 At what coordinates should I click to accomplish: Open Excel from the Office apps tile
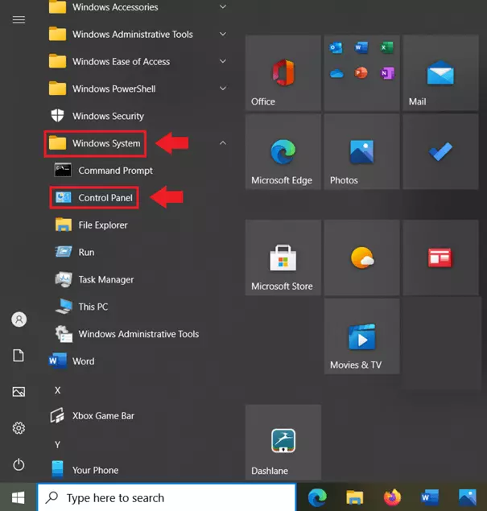387,47
